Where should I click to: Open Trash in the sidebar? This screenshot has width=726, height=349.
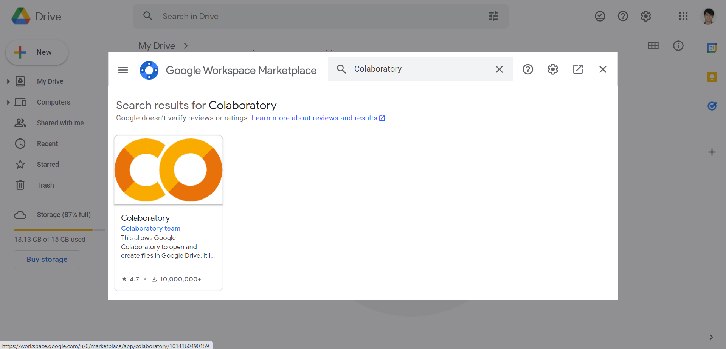click(45, 185)
